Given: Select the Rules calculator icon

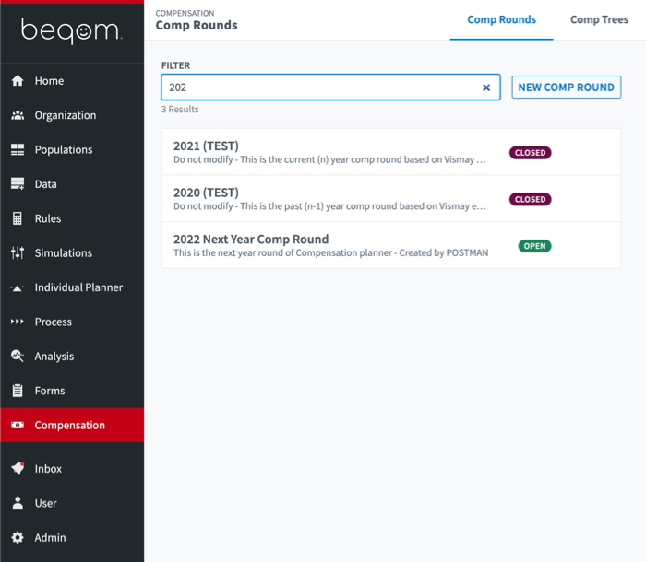Looking at the screenshot, I should point(18,219).
